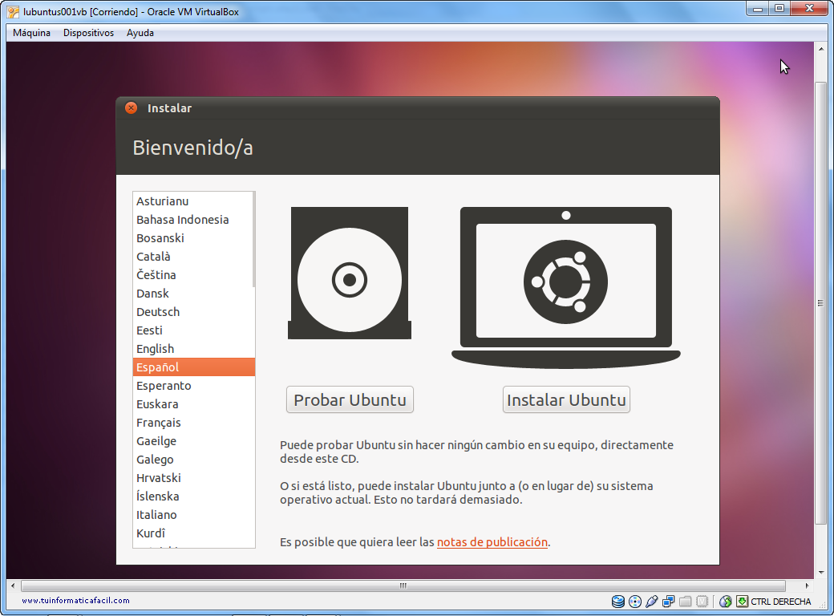Select Galego language

193,459
